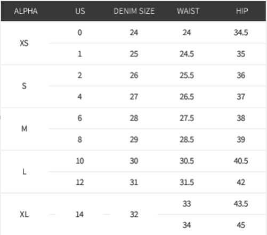Click the HIP column header
This screenshot has height=235, width=267.
tap(242, 11)
